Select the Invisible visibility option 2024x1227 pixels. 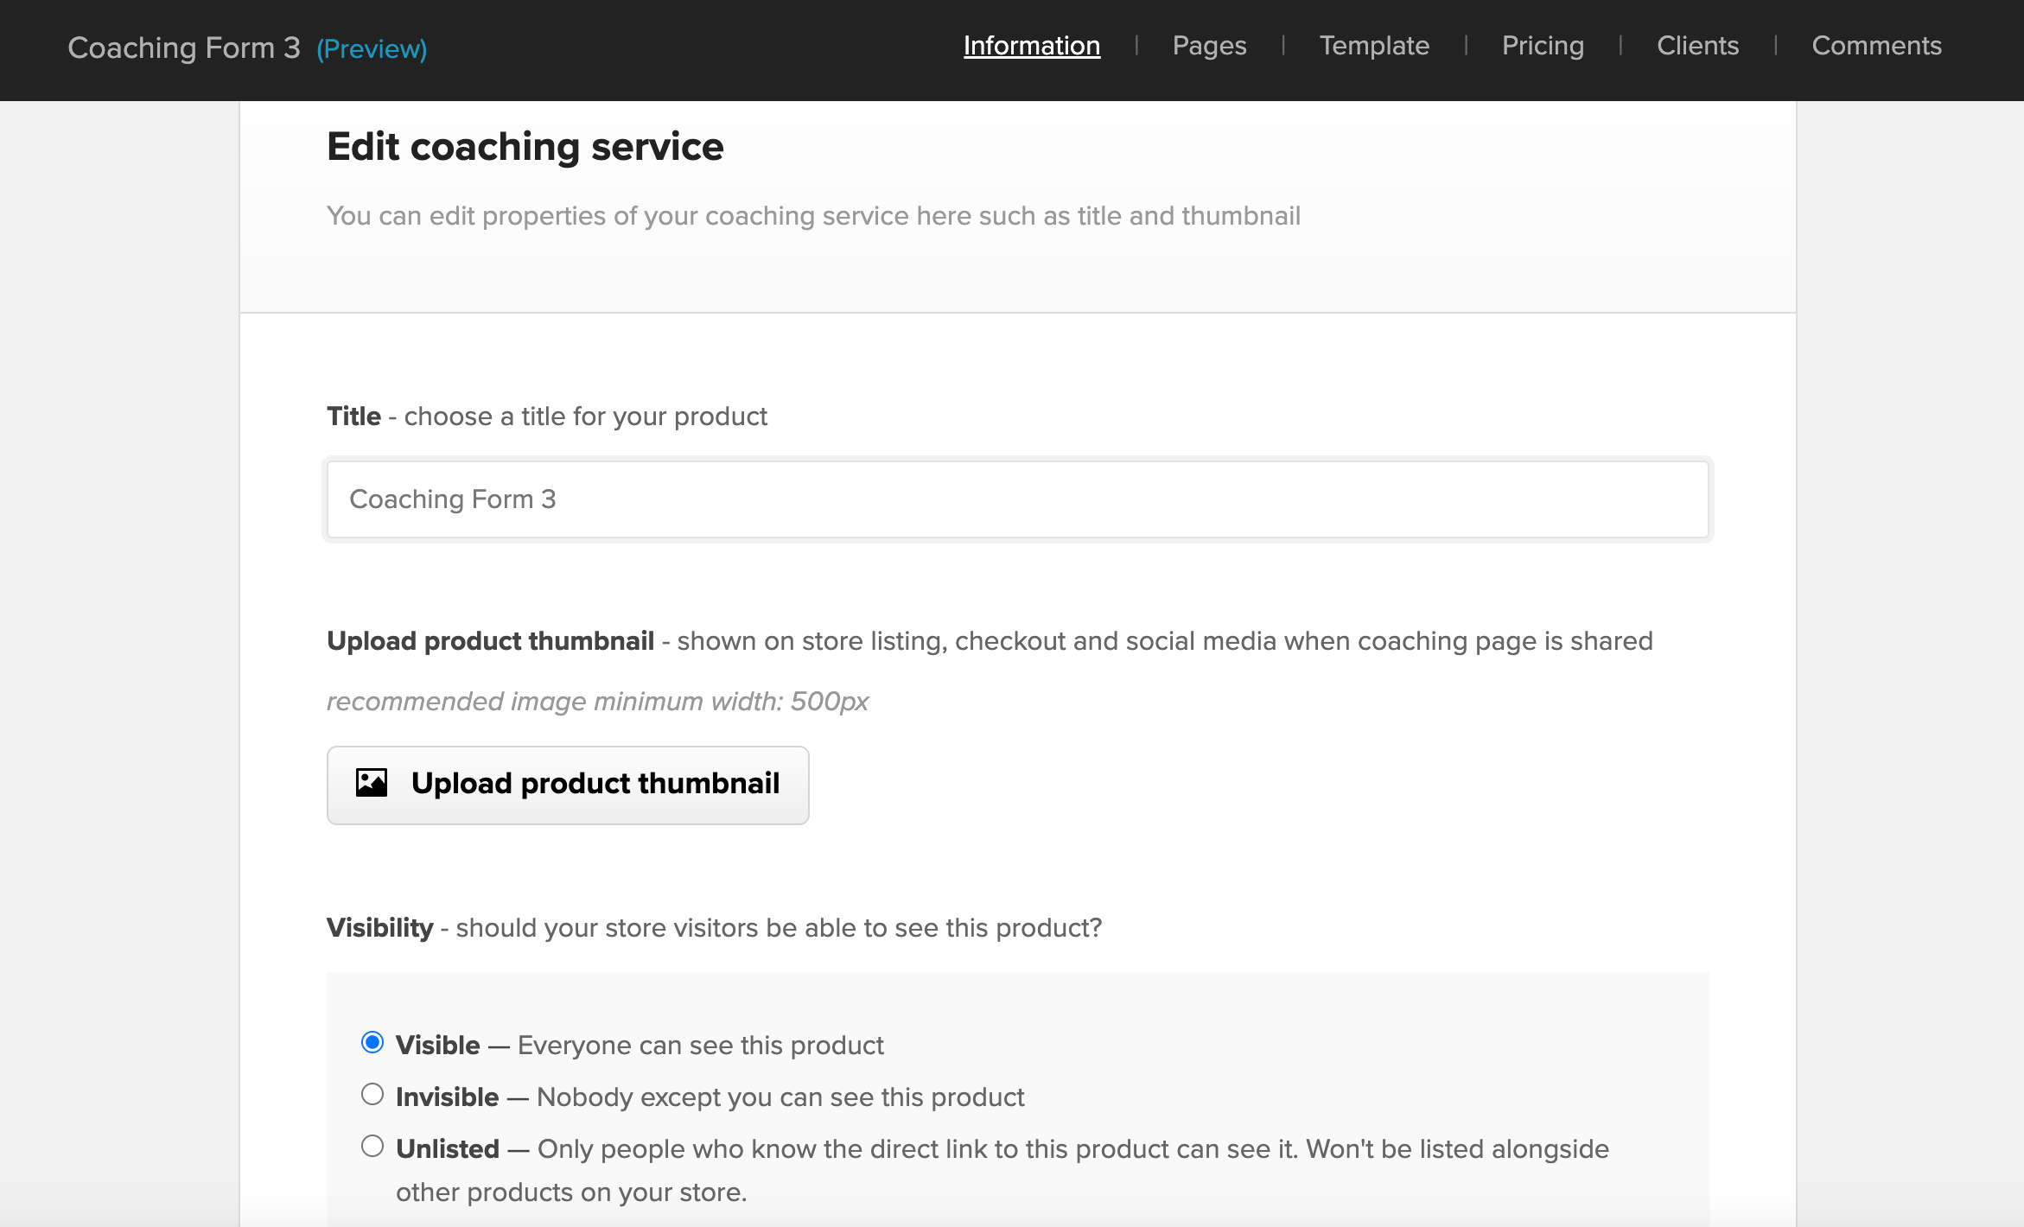(372, 1095)
